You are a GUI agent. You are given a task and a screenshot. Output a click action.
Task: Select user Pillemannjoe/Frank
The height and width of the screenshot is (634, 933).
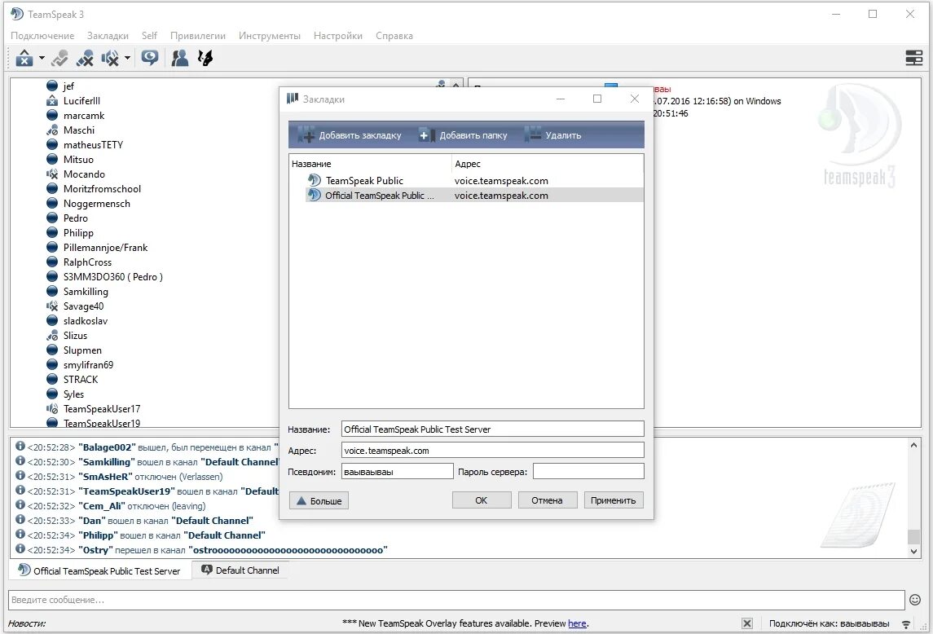(x=105, y=248)
